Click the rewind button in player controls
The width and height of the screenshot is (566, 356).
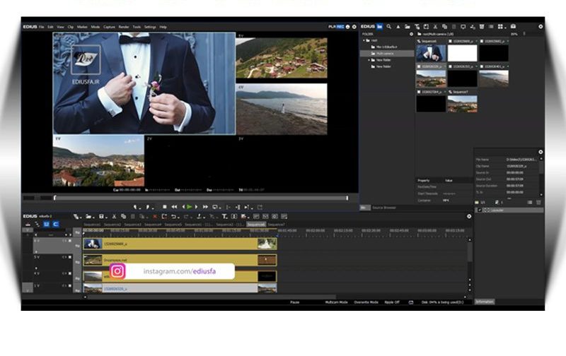tap(174, 207)
